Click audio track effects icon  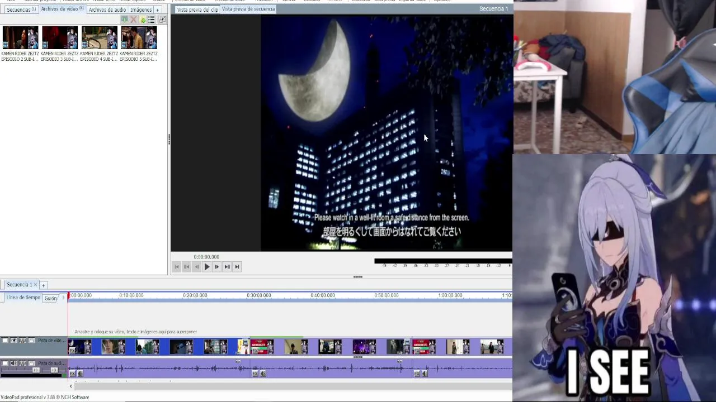[23, 363]
